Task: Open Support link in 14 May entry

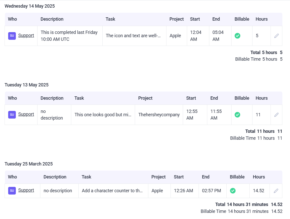Action: (26, 35)
